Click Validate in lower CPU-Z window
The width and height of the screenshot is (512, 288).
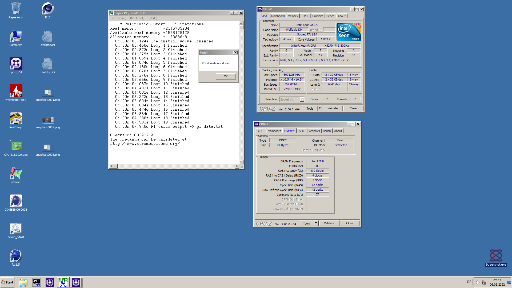pos(329,223)
